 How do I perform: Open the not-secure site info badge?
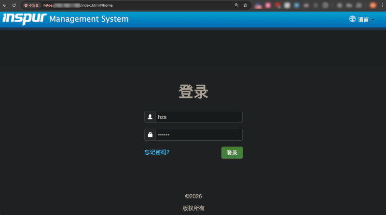(x=31, y=5)
